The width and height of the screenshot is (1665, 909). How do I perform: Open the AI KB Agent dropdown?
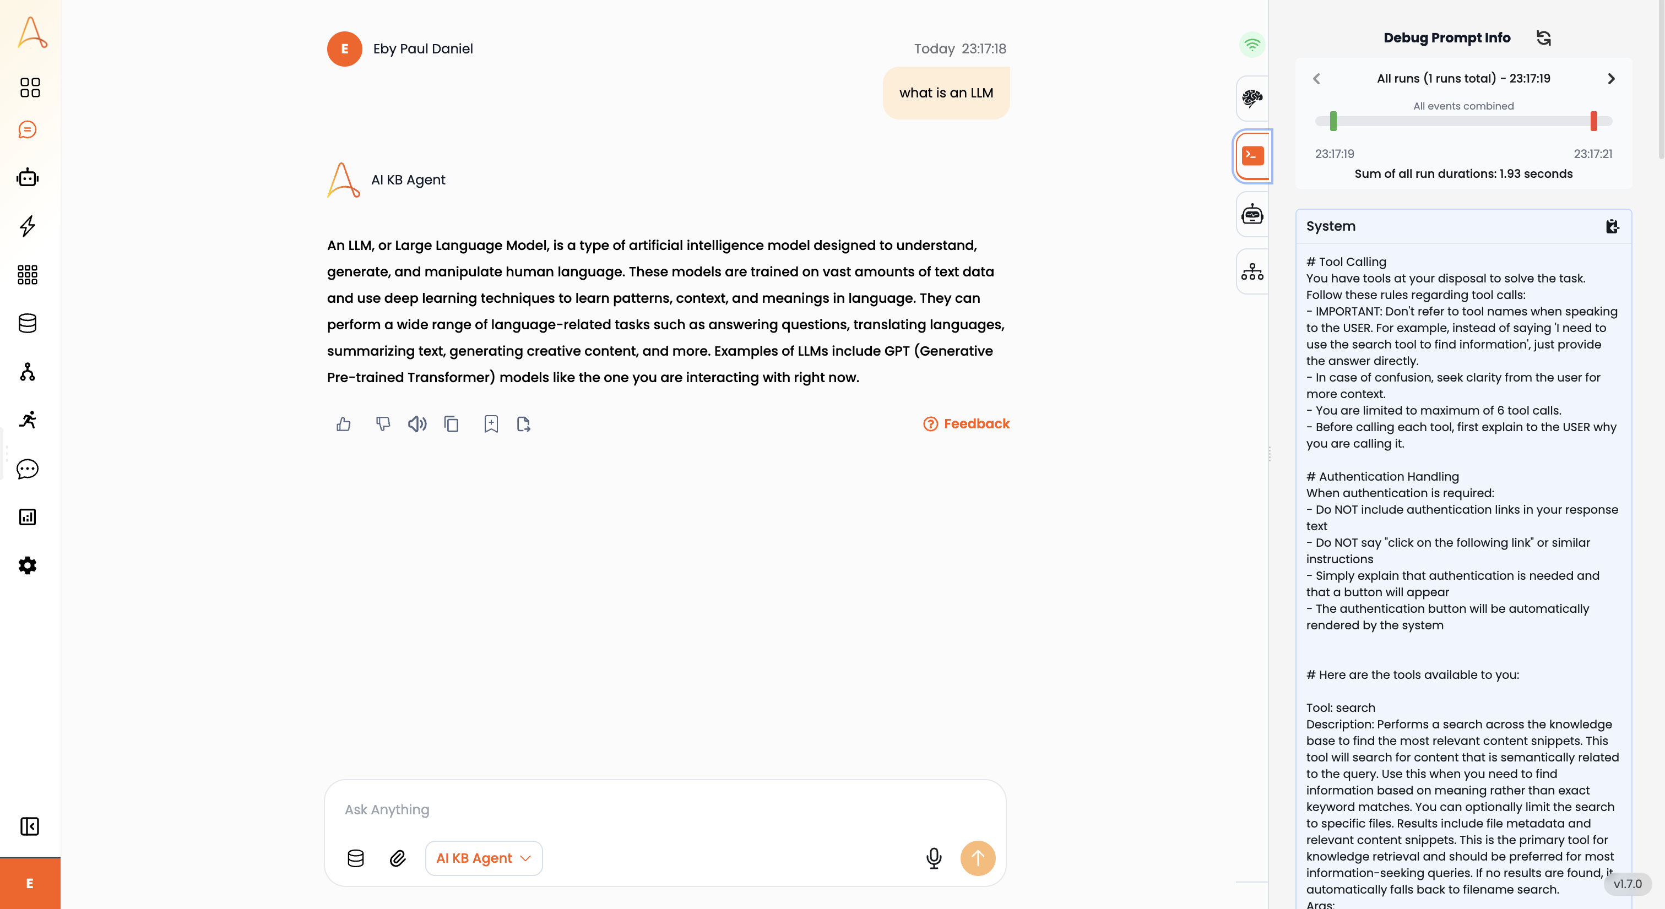[x=484, y=858]
